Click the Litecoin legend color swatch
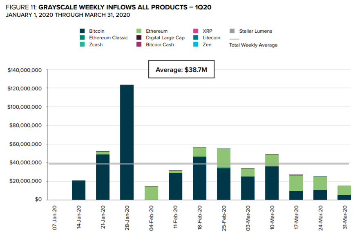 pos(195,38)
